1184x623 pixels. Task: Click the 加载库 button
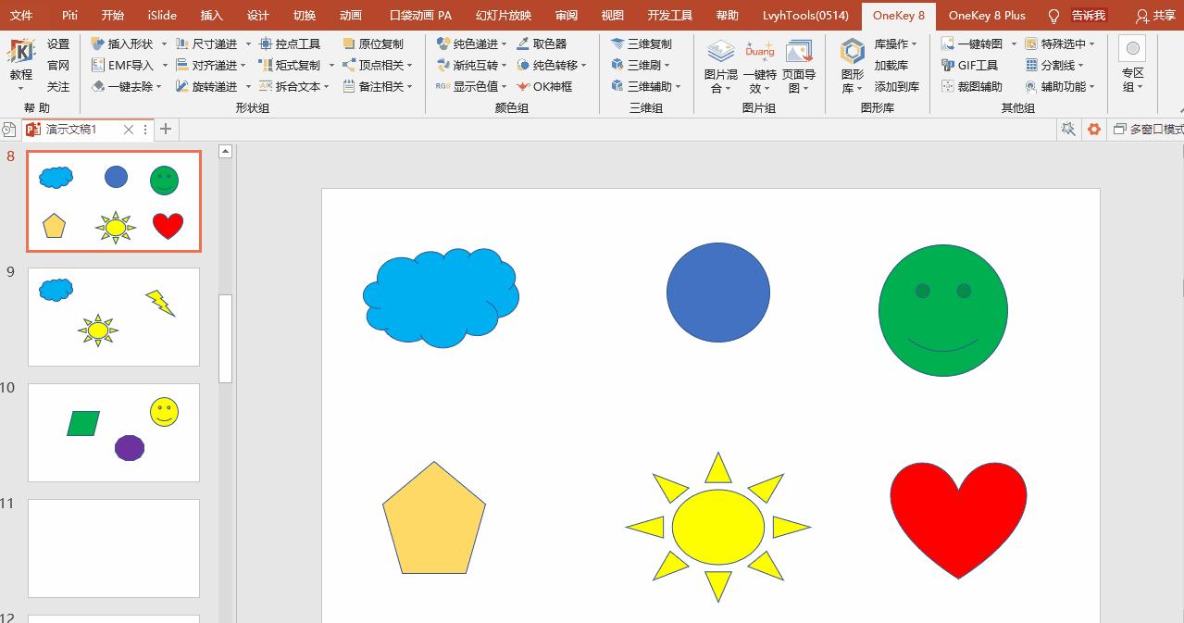(891, 65)
